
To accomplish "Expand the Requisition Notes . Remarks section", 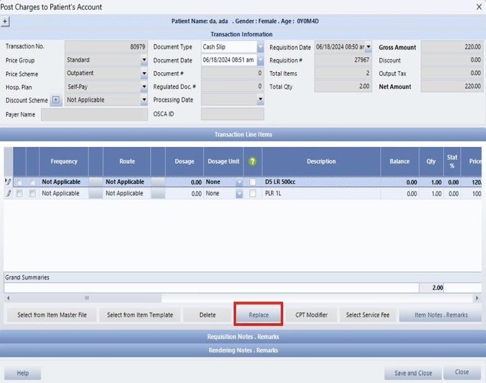I will 243,337.
